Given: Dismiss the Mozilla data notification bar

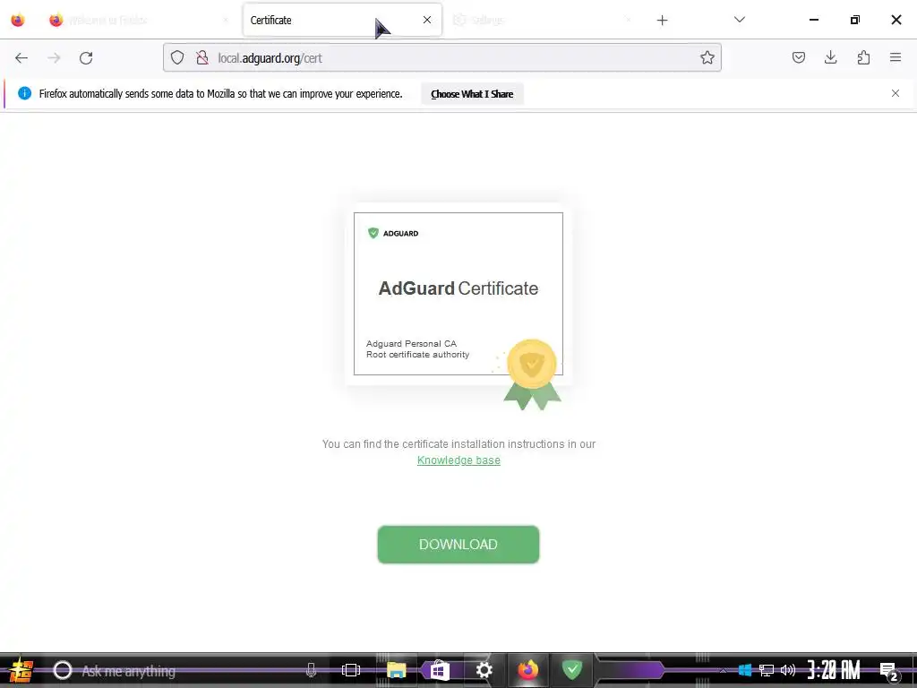Looking at the screenshot, I should [x=896, y=93].
